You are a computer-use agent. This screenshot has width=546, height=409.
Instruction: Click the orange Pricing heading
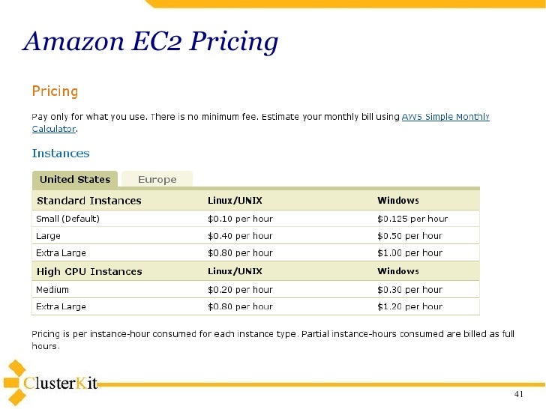click(x=55, y=92)
